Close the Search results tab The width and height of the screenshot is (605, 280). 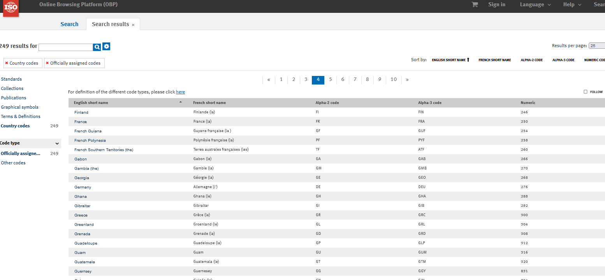(133, 25)
